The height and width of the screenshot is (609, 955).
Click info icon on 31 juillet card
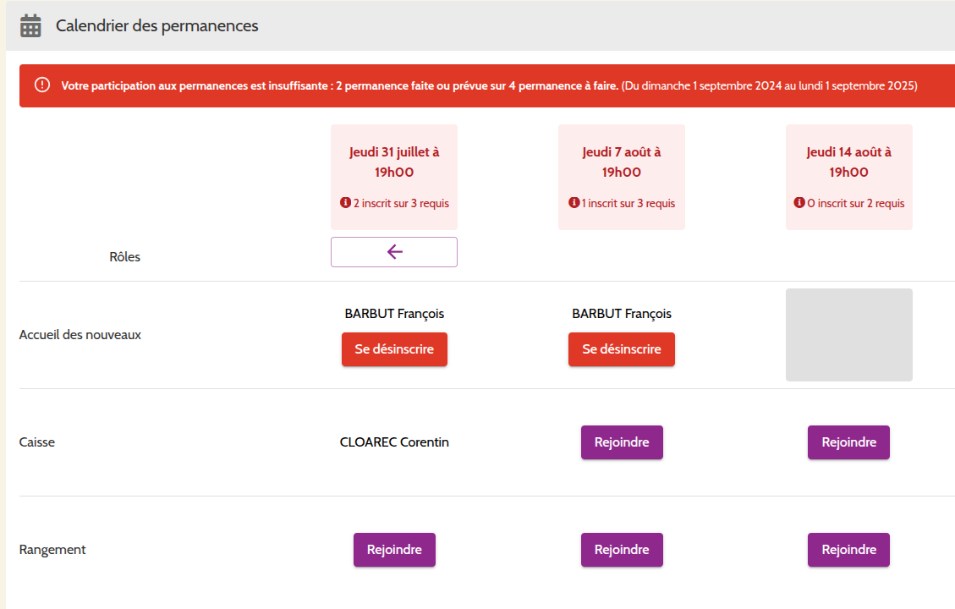pos(345,203)
